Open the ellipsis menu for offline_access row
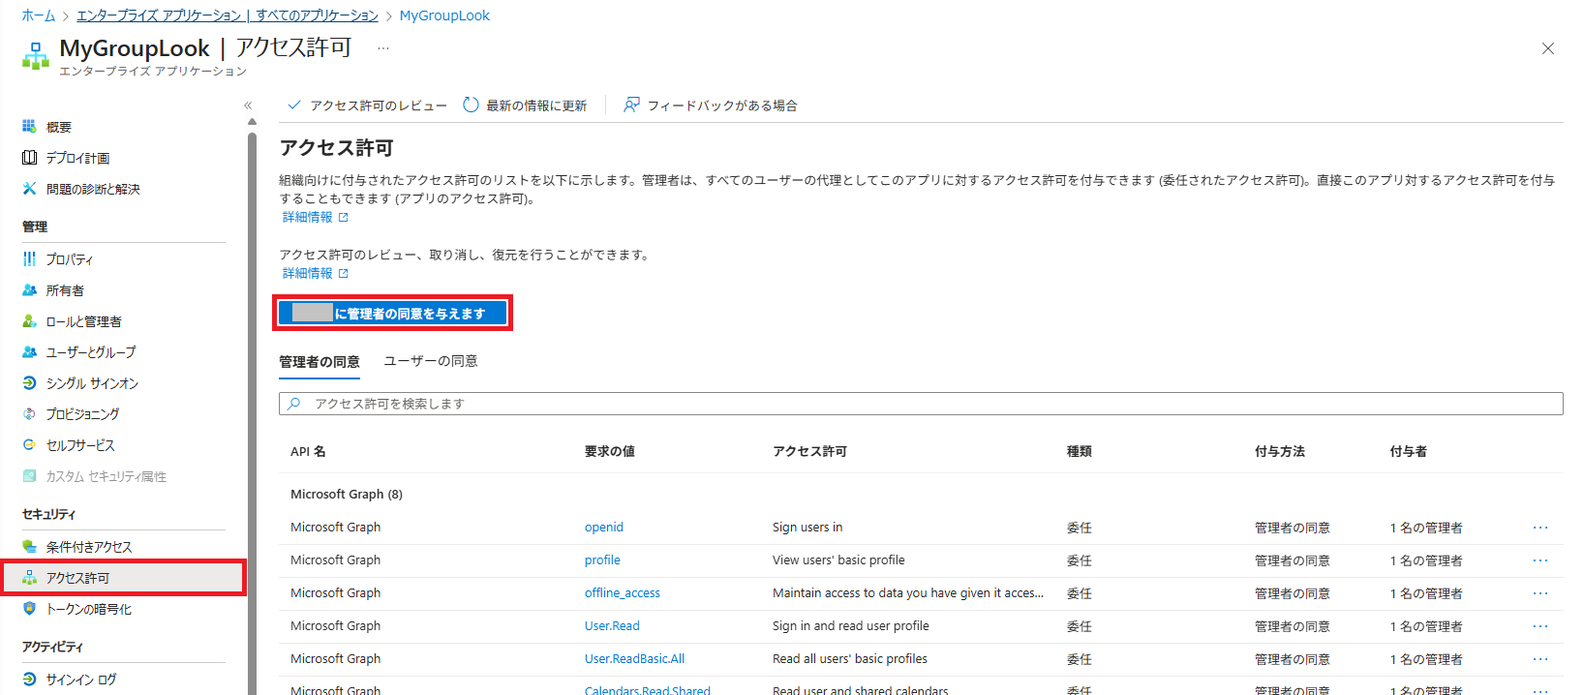The height and width of the screenshot is (695, 1583). coord(1540,593)
